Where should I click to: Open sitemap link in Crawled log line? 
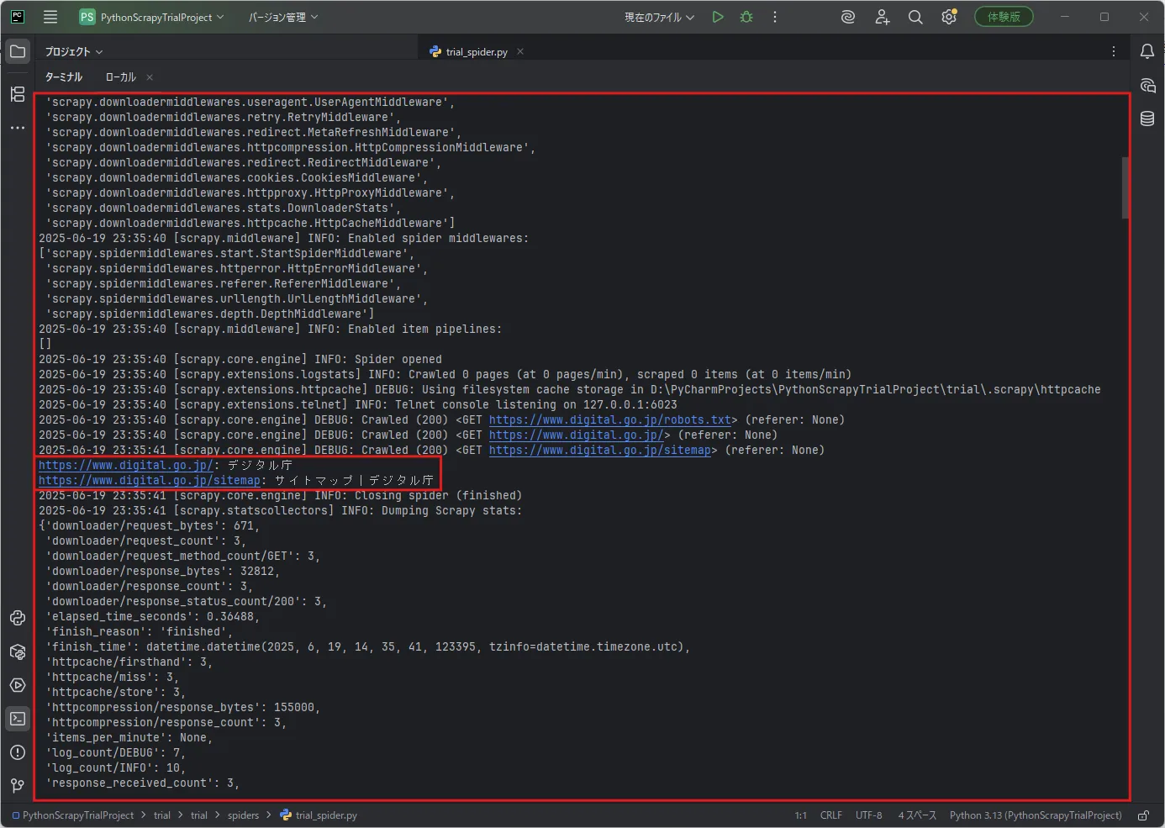pyautogui.click(x=600, y=450)
